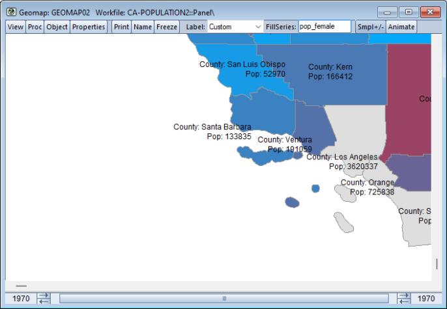447x309 pixels.
Task: Click the right swap-arrows icon beside 1970
Action: (x=403, y=299)
